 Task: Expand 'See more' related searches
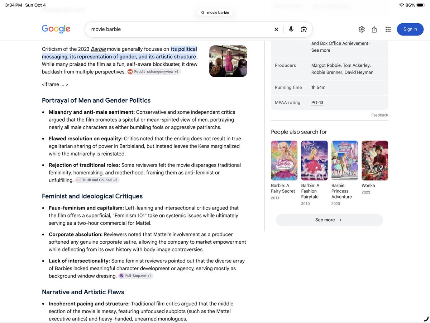(329, 220)
